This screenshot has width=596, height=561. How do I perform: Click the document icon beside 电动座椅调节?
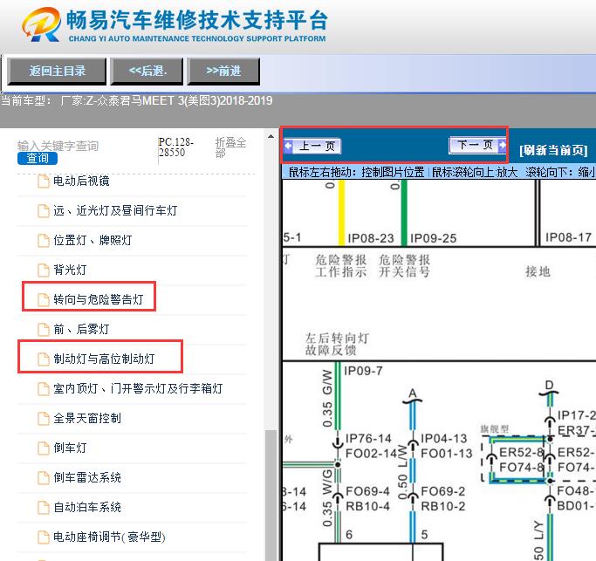click(x=44, y=537)
